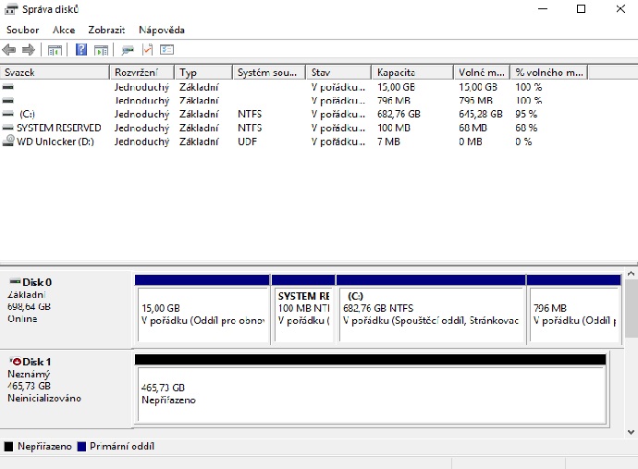Select the (C:) 682,76 GB NTFS partition block
638x469 pixels.
(x=431, y=310)
